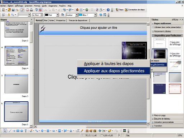
Task: Click the Print icon in toolbar
Action: 31,10
